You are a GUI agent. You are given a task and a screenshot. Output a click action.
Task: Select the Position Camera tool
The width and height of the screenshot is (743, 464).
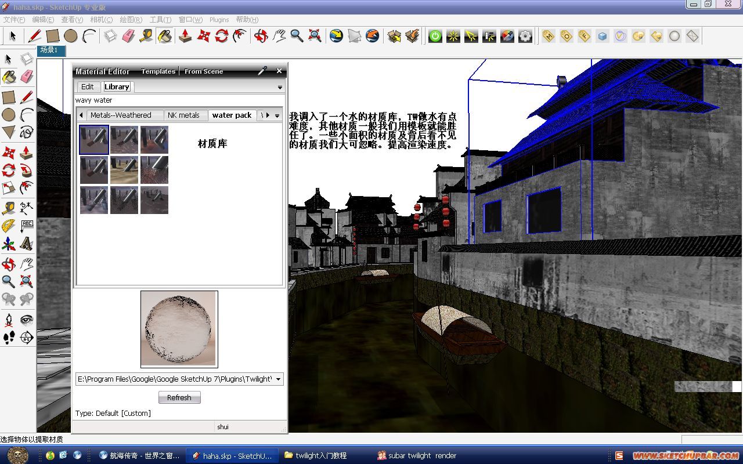click(x=9, y=320)
